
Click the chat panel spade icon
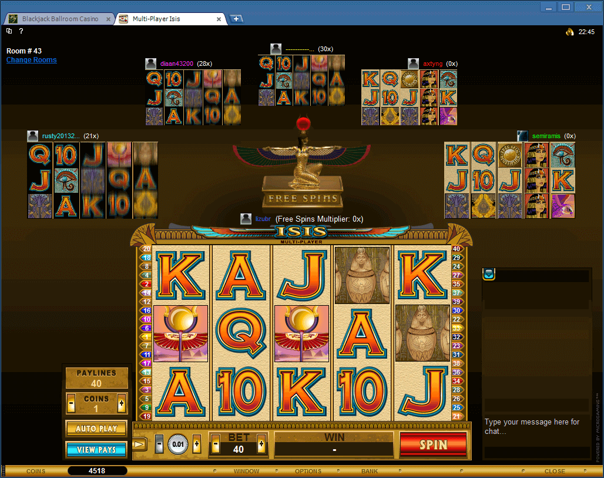coord(488,274)
